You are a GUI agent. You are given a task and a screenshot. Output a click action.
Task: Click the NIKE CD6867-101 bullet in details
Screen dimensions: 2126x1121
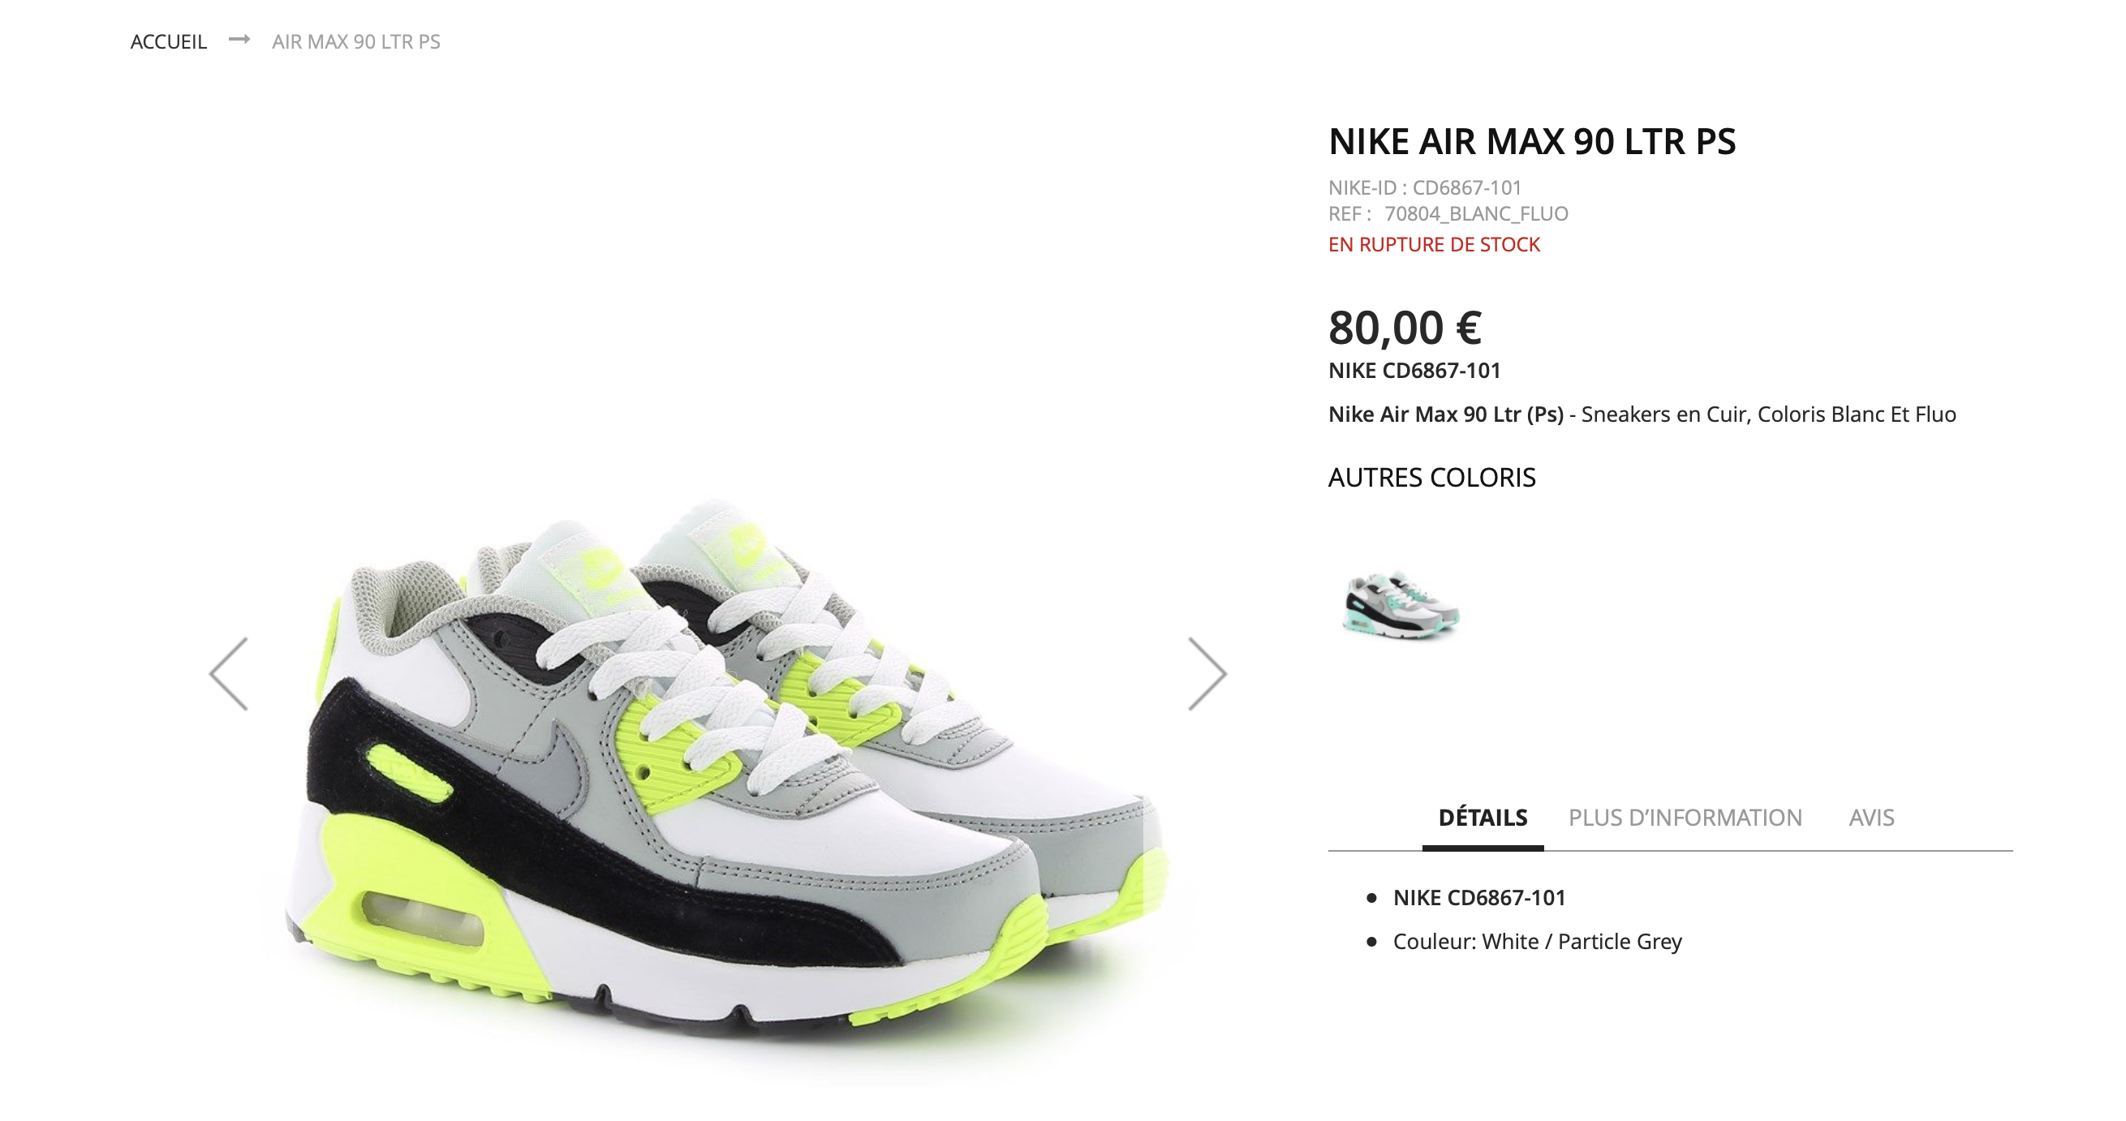tap(1479, 897)
